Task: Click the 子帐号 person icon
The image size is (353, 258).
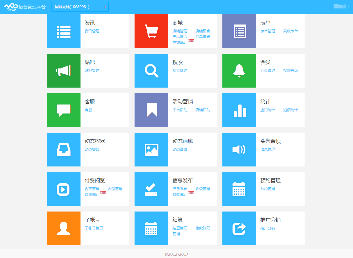Action: [x=63, y=228]
